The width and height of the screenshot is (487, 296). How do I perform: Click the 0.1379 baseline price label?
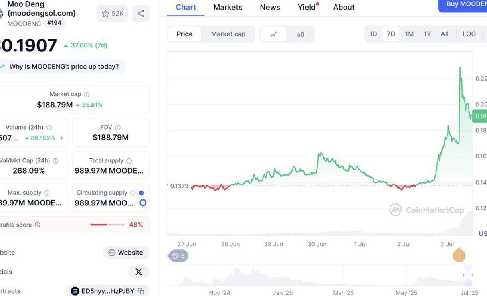coord(179,186)
